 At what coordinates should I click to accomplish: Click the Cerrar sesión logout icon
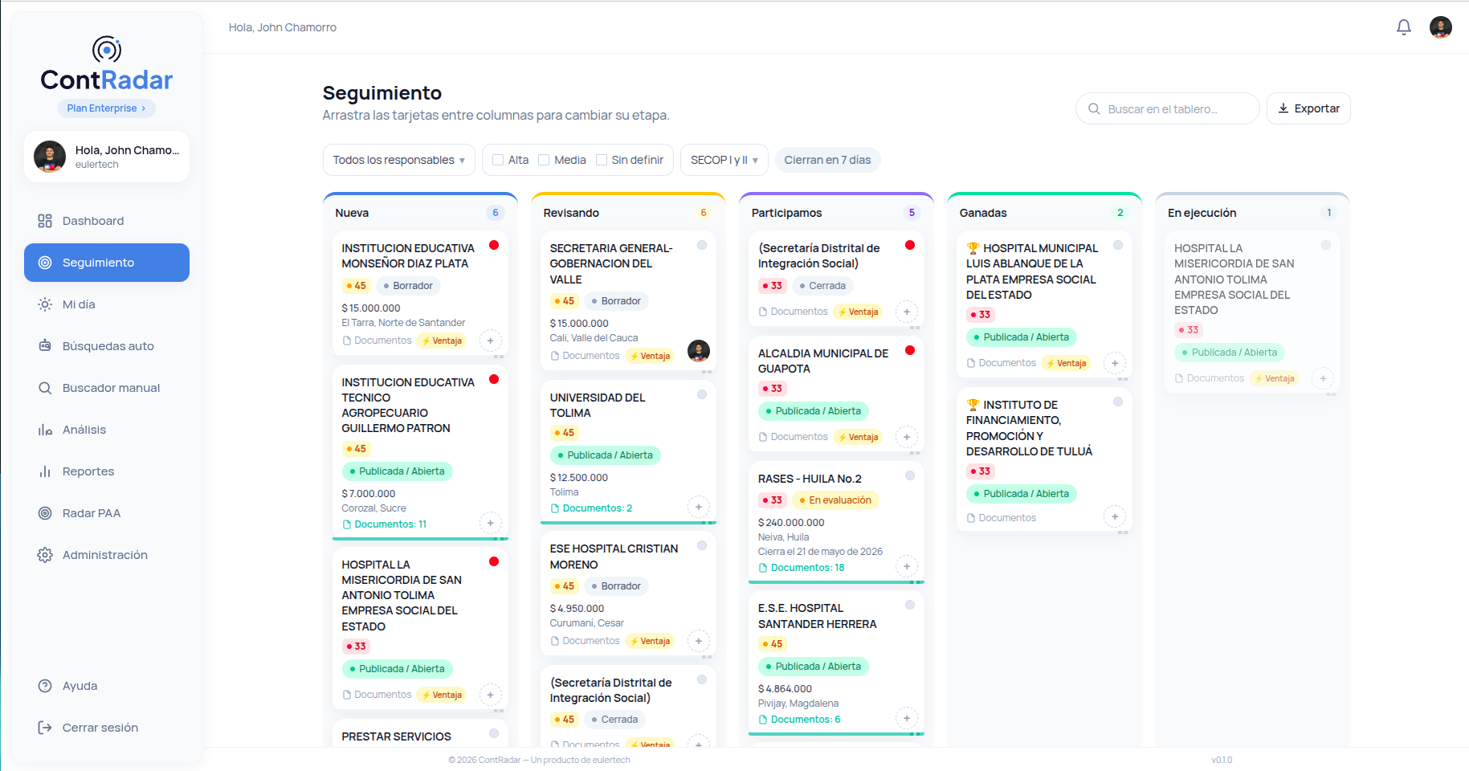45,728
